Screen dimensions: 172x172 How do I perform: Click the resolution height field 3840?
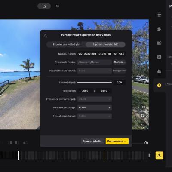104,91
